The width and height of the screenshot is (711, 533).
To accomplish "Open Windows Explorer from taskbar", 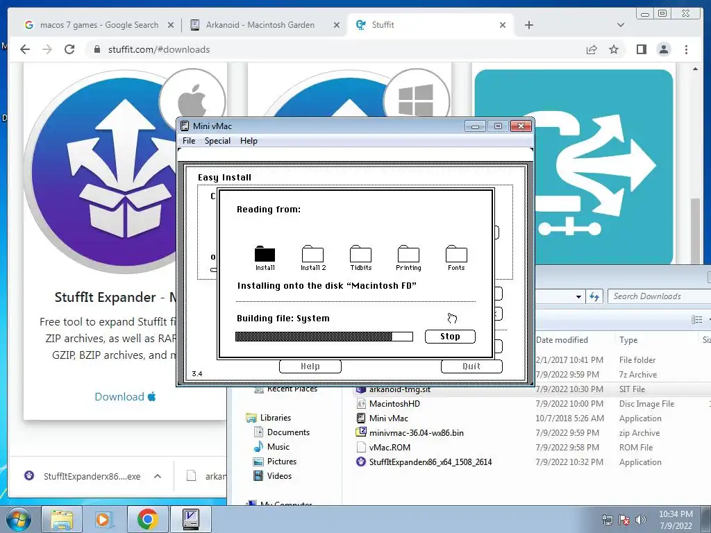I will click(62, 519).
